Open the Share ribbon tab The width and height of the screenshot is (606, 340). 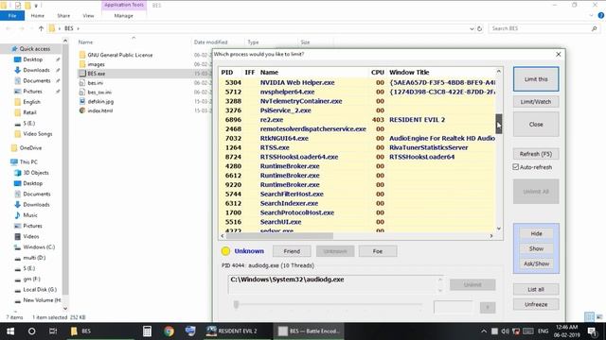[63, 16]
